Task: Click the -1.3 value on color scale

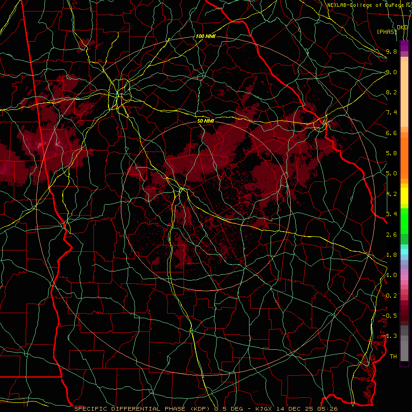Action: pos(390,336)
